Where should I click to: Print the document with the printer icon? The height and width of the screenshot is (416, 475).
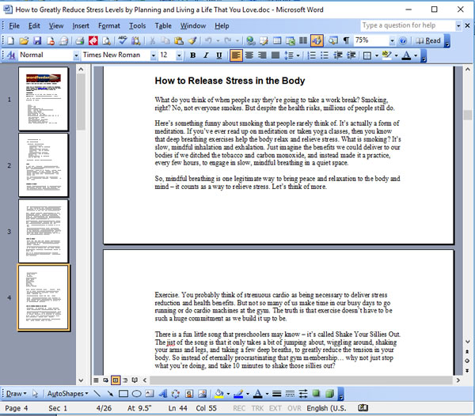tap(79, 40)
